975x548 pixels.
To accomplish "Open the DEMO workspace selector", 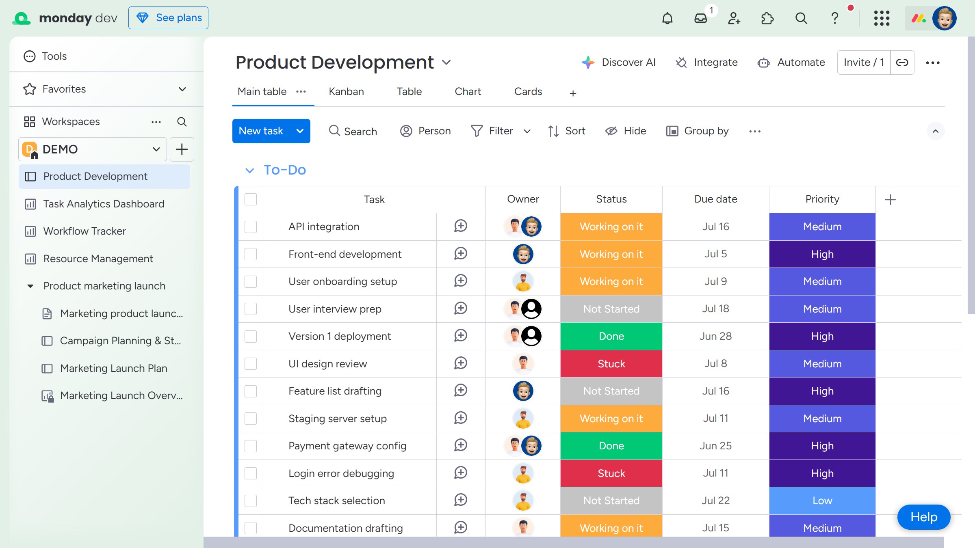I will (x=93, y=149).
